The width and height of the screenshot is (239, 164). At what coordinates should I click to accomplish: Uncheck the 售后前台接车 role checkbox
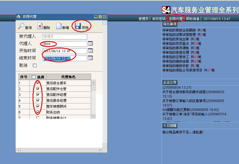click(38, 83)
